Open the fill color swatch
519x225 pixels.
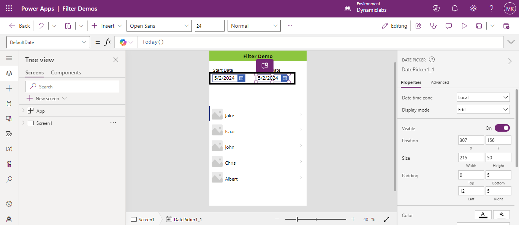pyautogui.click(x=501, y=215)
